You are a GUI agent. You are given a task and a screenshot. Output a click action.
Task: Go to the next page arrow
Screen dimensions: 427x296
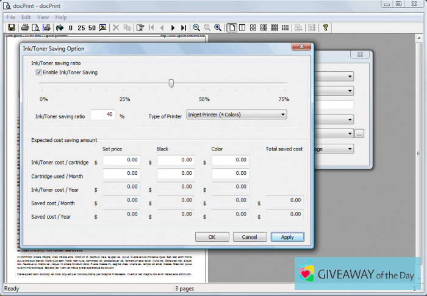(173, 27)
